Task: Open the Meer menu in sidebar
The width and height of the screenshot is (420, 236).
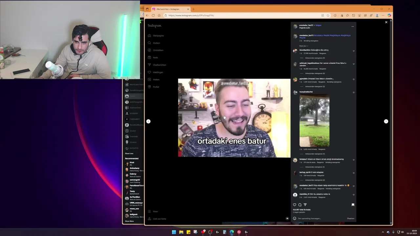Action: click(153, 211)
